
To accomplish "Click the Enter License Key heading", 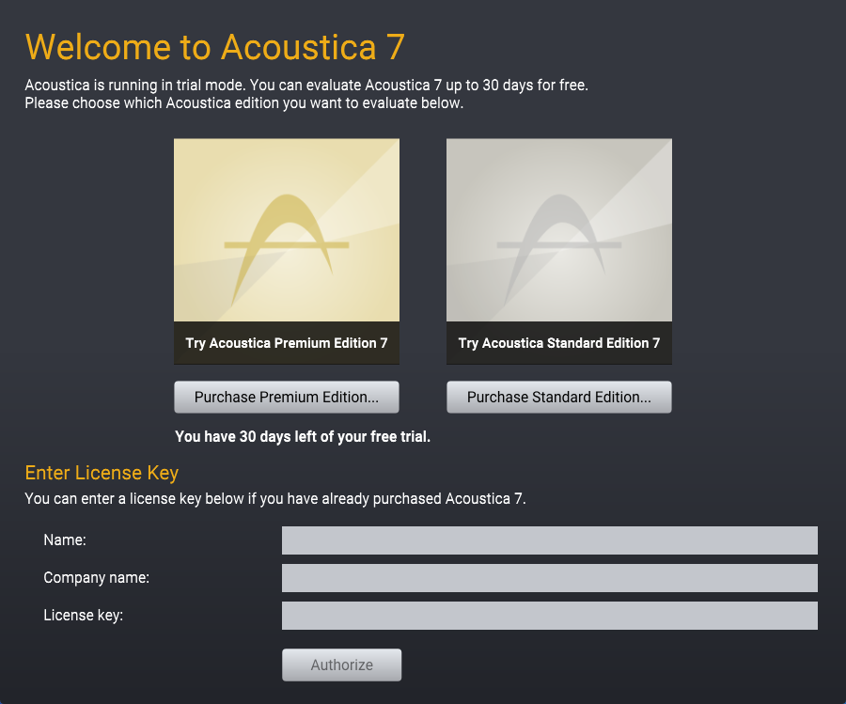I will tap(102, 473).
